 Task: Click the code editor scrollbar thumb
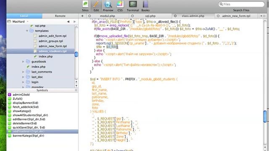[265, 116]
